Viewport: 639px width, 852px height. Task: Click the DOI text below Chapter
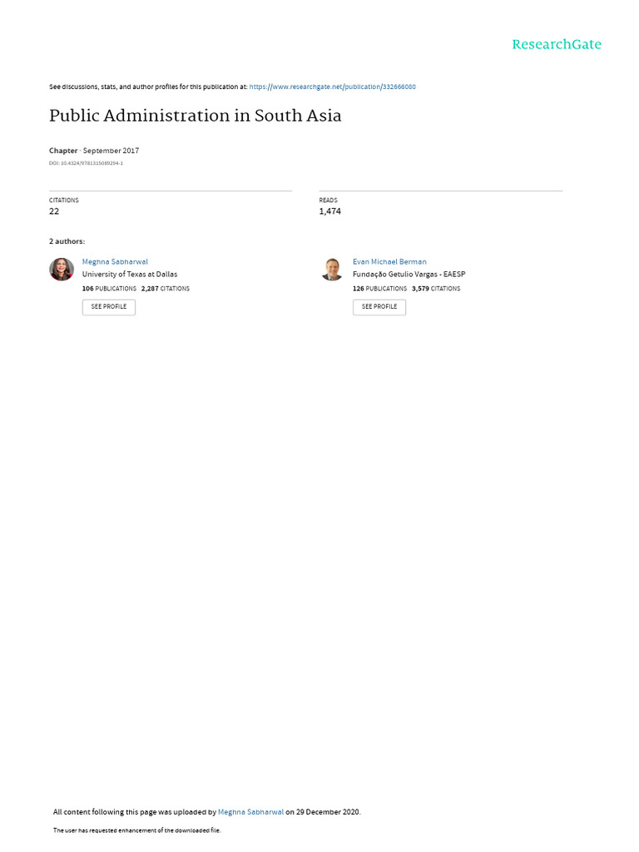pos(86,163)
